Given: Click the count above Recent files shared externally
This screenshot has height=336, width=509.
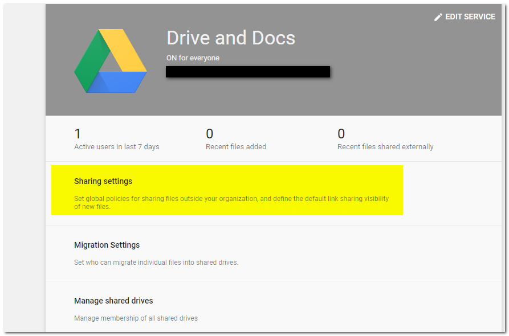Looking at the screenshot, I should [341, 134].
